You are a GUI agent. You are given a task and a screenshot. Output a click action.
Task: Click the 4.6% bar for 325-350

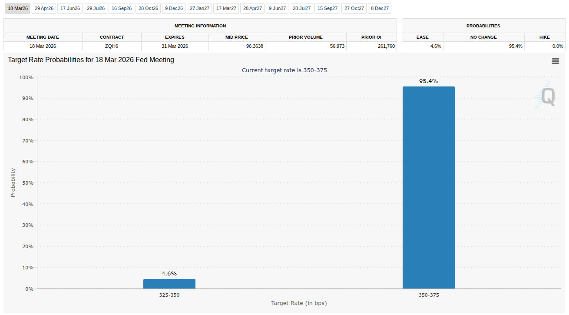[x=169, y=284]
